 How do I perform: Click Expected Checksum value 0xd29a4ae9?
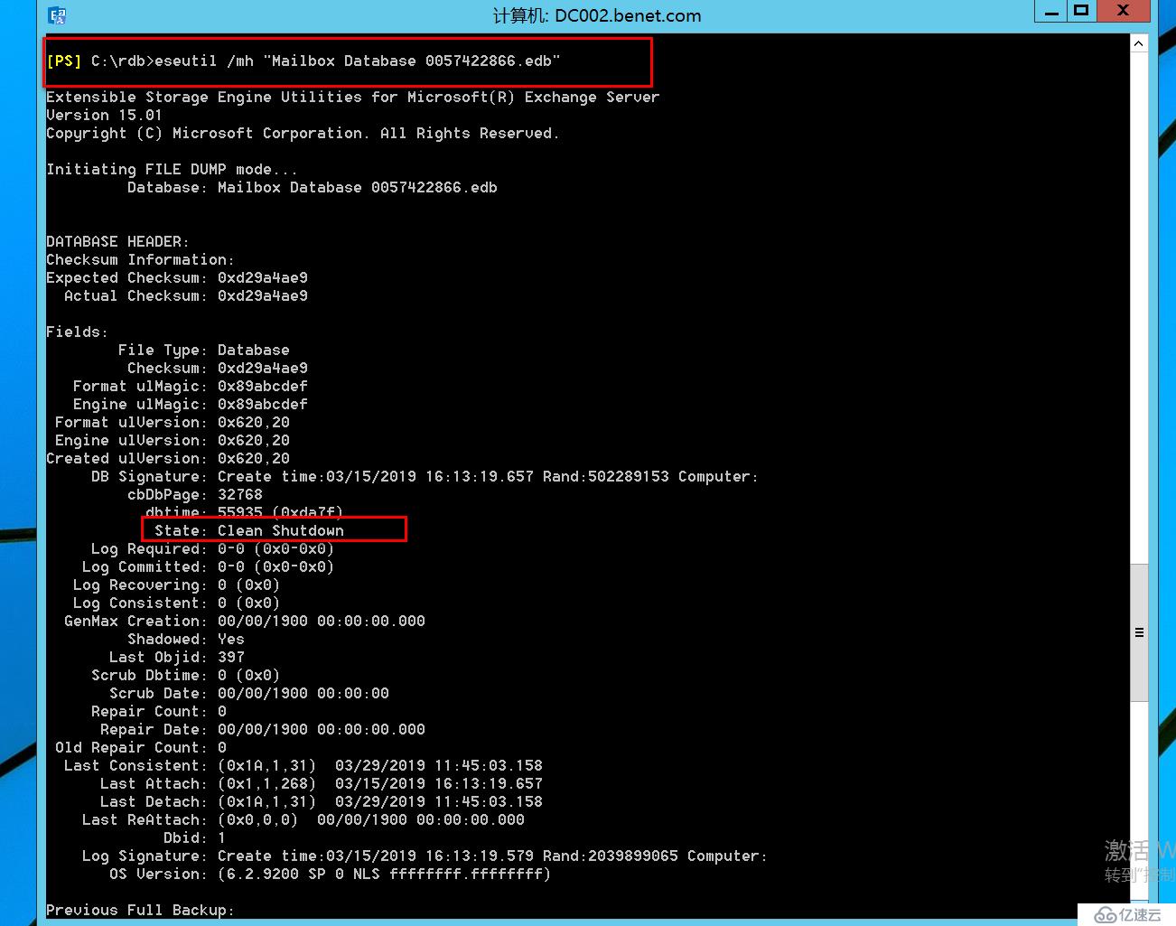[x=263, y=277]
